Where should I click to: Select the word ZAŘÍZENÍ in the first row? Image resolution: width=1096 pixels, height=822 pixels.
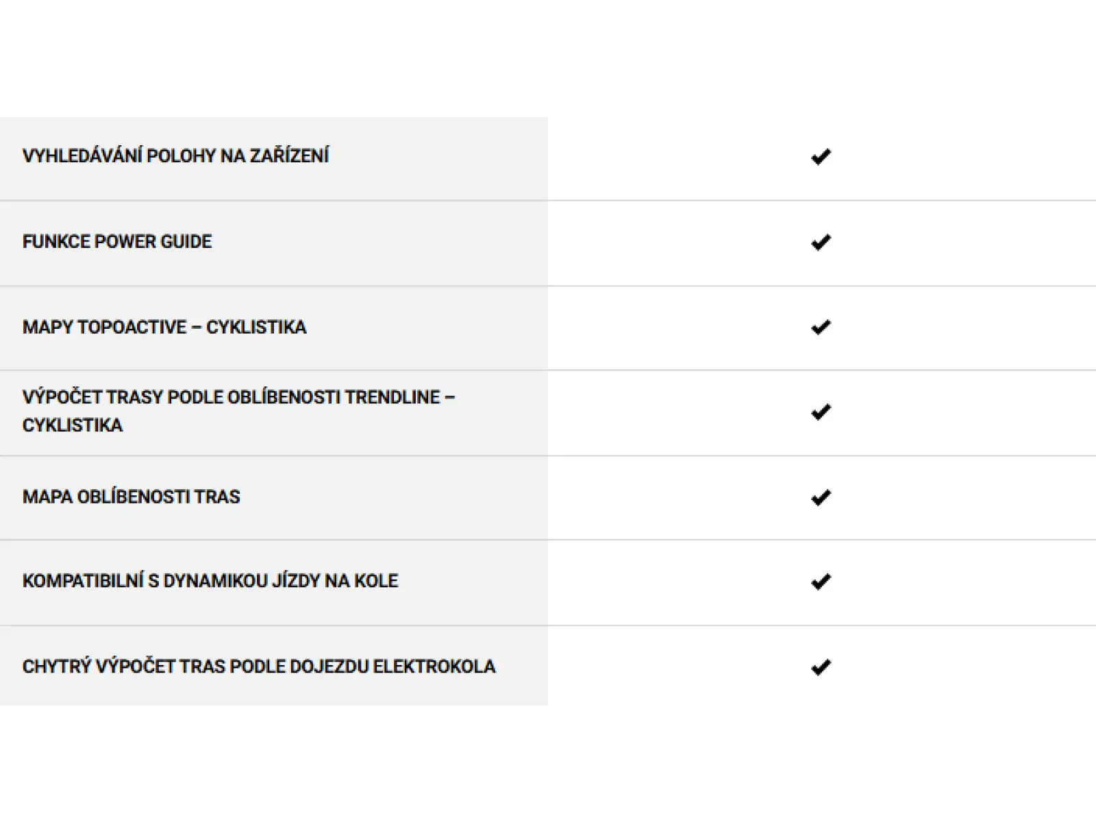pos(289,155)
